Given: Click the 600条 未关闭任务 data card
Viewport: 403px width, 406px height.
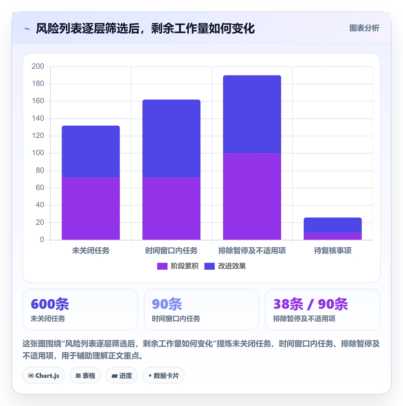Looking at the screenshot, I should click(x=80, y=309).
